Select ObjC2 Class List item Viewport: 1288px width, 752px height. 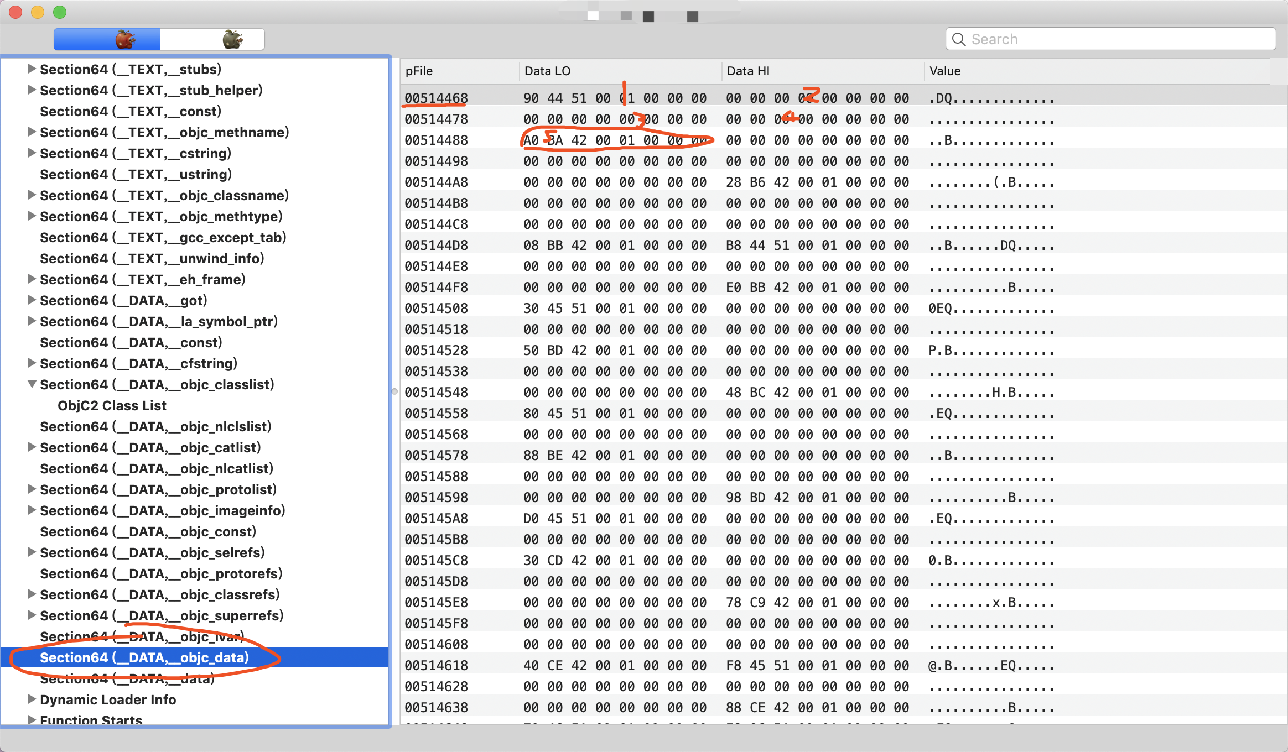point(112,405)
